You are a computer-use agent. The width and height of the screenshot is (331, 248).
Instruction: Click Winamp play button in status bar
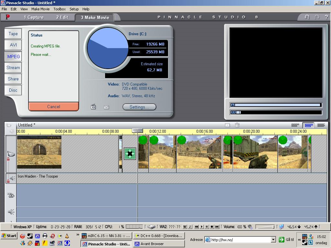(x=202, y=227)
